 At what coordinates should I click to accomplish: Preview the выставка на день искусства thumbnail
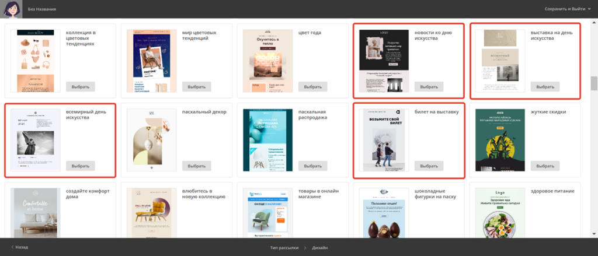point(500,61)
